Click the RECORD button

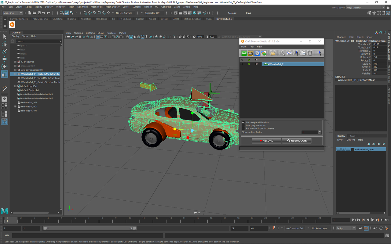(x=266, y=141)
